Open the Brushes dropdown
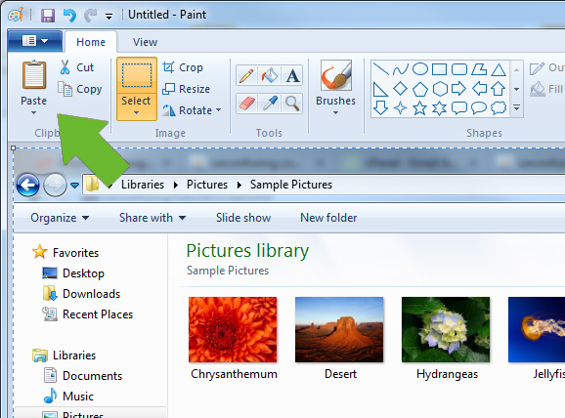This screenshot has width=565, height=418. coord(336,112)
